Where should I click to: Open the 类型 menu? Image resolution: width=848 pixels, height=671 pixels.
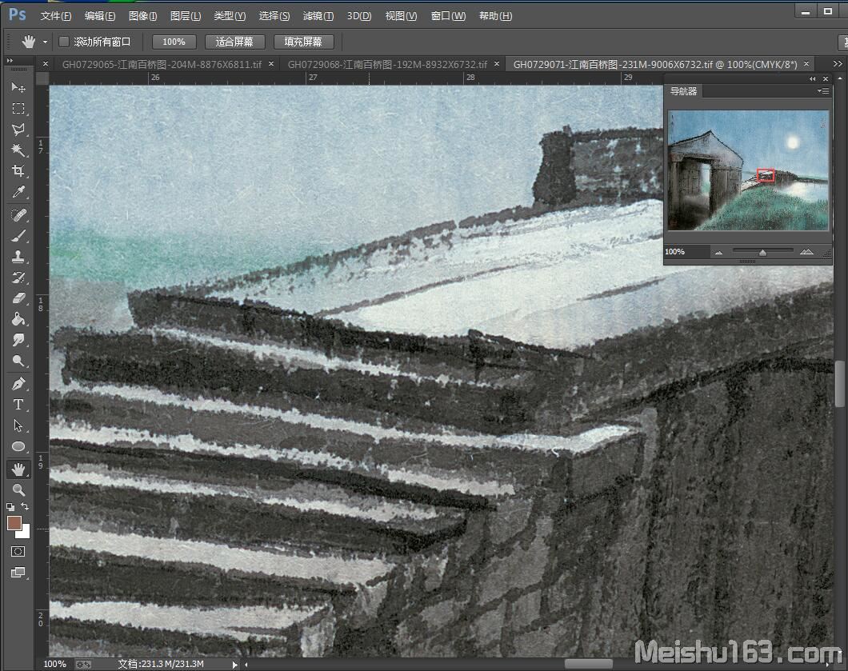230,16
